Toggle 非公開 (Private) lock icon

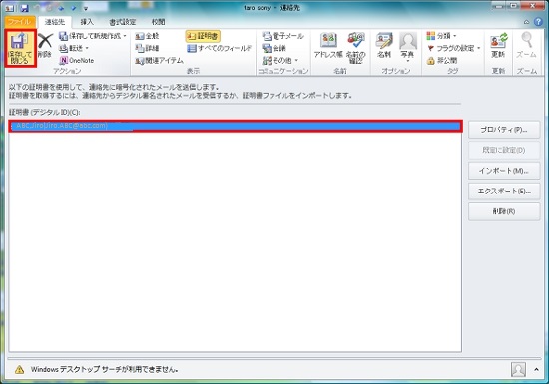point(430,61)
